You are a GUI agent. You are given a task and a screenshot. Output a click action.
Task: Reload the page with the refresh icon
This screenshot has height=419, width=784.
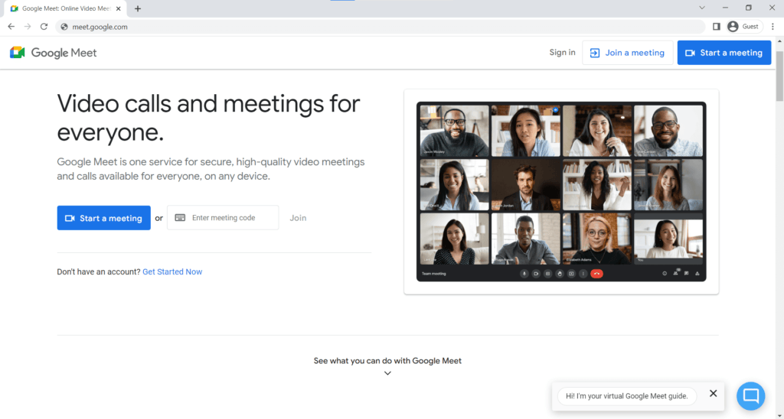tap(44, 27)
